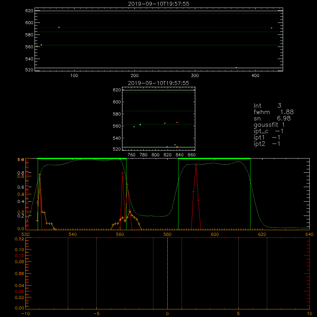Click x-axis label 10 on the bottom plot
The image size is (317, 317).
pos(309,314)
